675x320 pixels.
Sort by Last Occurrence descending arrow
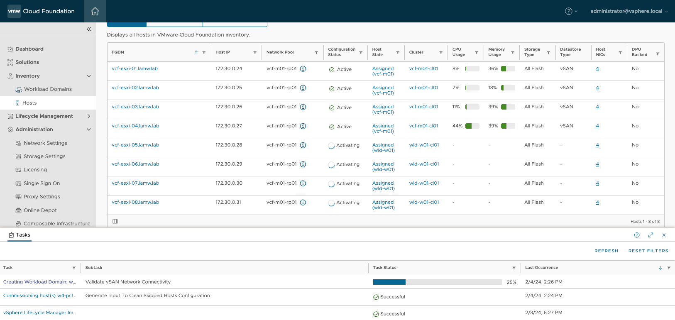(x=660, y=268)
